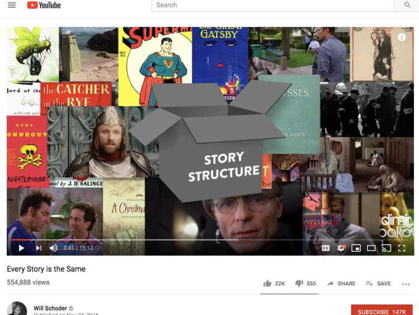This screenshot has height=315, width=419.
Task: Click the 555 dislikes count
Action: point(311,284)
